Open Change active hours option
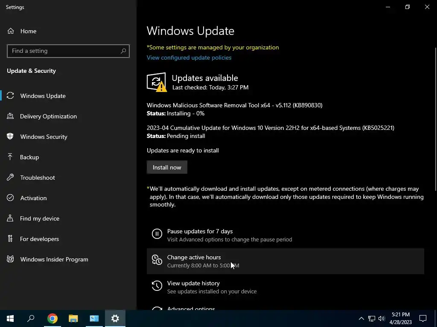The height and width of the screenshot is (327, 437). (x=286, y=261)
